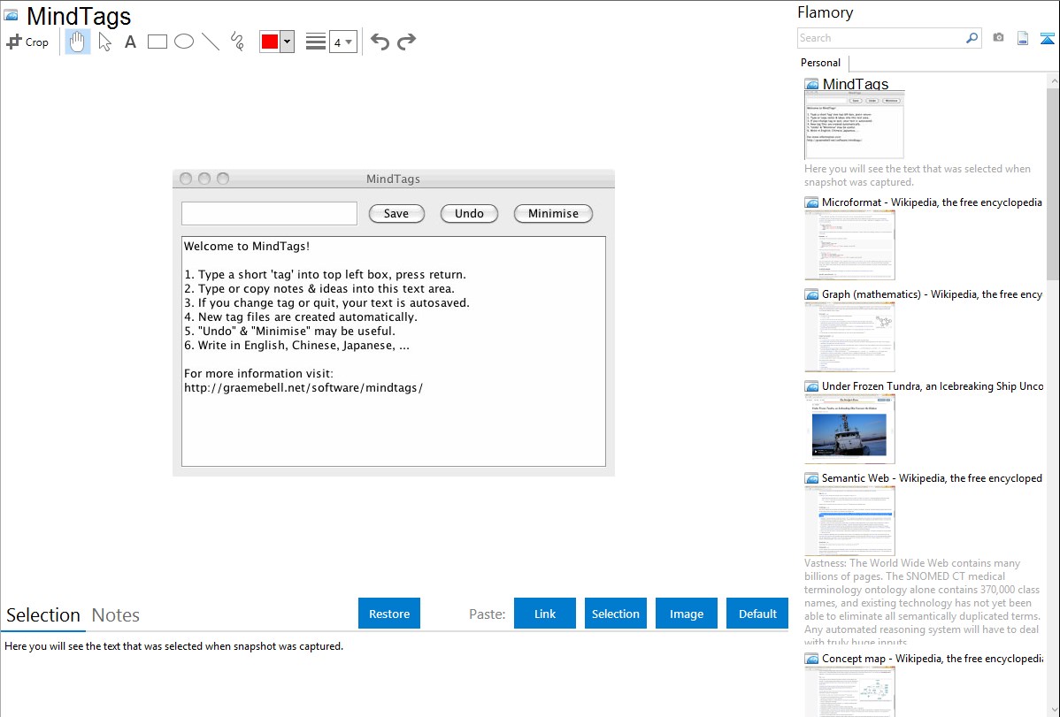Choose the text annotation tool

[x=130, y=42]
